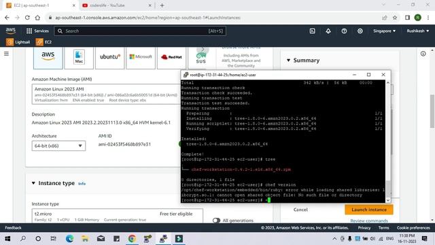Screen dimensions: 435x245
Task: Click the browser back arrow
Action: pos(7,18)
